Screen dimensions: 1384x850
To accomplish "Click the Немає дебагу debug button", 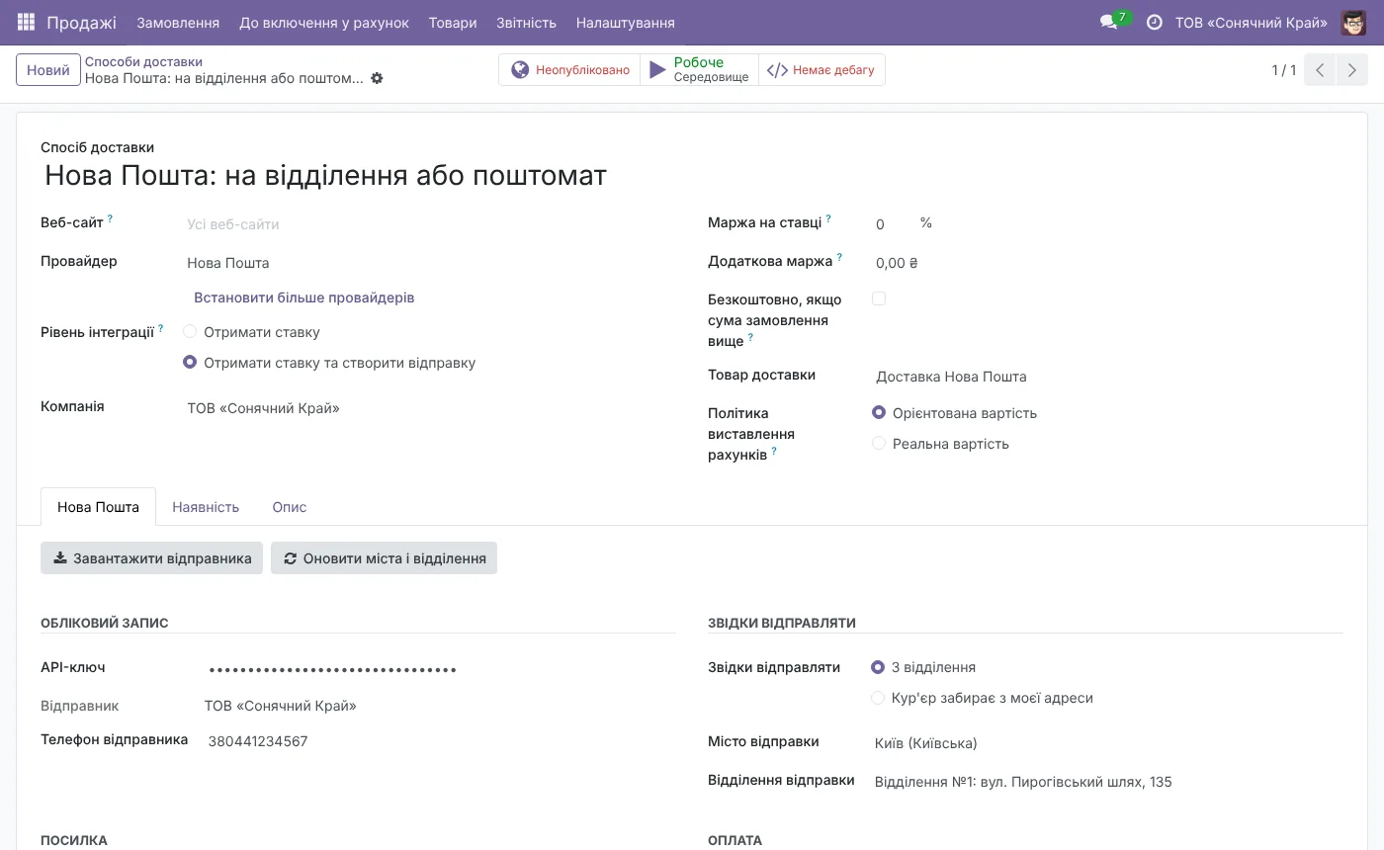I will click(822, 70).
